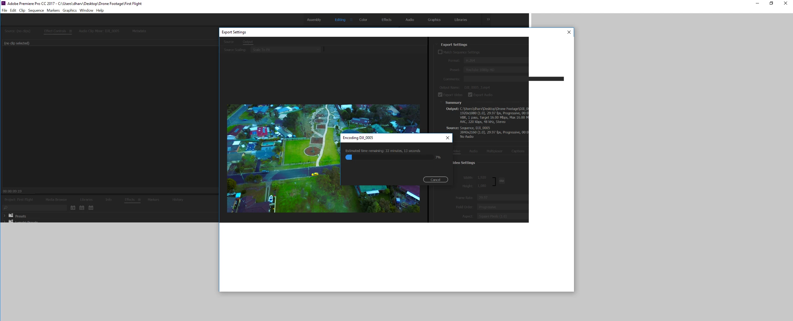
Task: Toggle the Export Video checkbox
Action: click(x=440, y=95)
